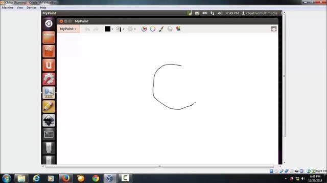Click the VM window horizontal scrollbar
The height and width of the screenshot is (183, 327).
point(159,166)
